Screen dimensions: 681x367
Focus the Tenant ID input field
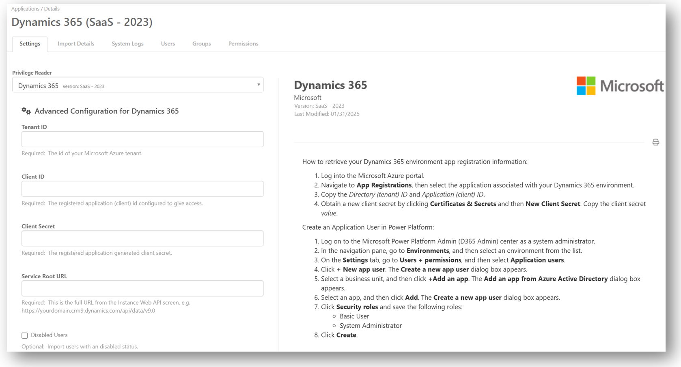[142, 139]
